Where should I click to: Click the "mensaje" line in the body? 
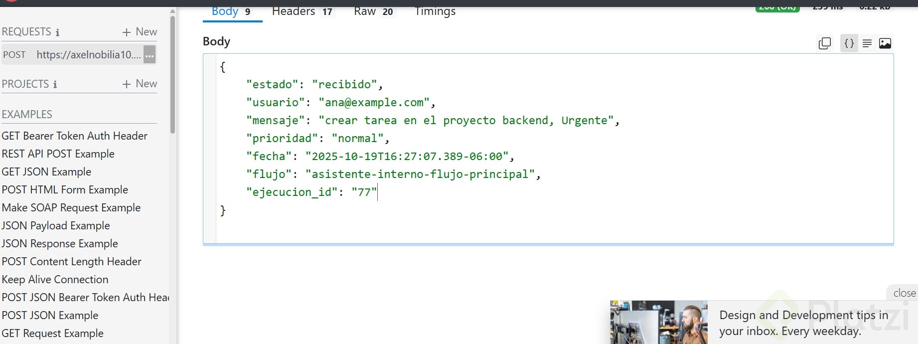433,120
